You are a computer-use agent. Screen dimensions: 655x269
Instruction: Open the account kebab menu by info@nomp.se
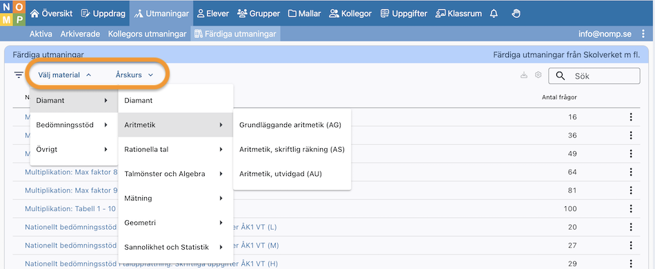(x=643, y=34)
